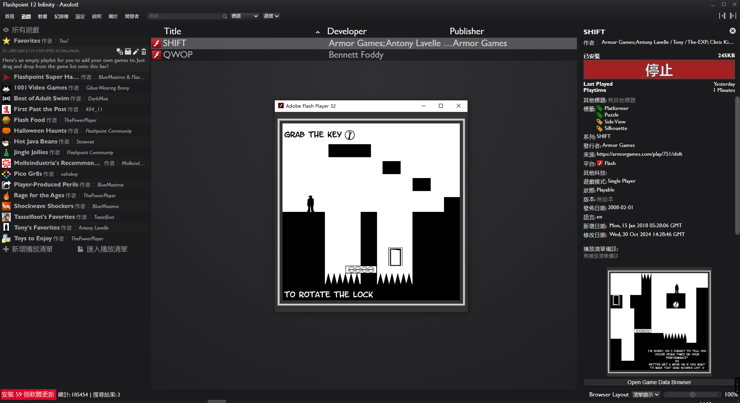This screenshot has height=403, width=740.
Task: Click the edit playlist pencil icon
Action: pyautogui.click(x=136, y=52)
